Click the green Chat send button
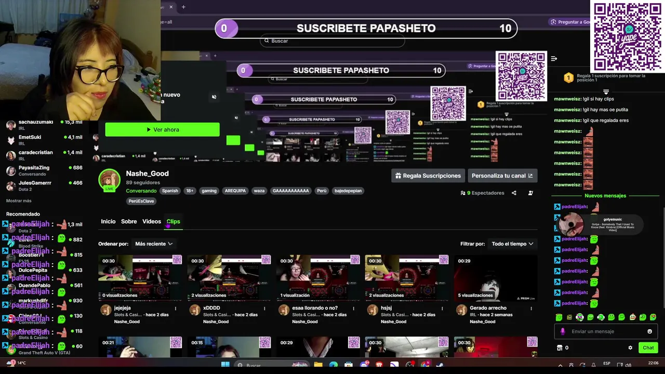The image size is (665, 374). tap(648, 348)
